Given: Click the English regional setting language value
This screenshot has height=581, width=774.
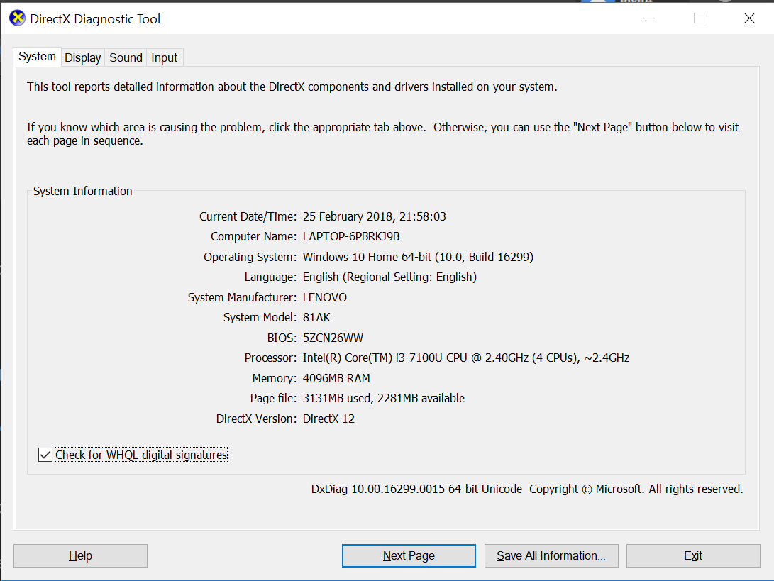Looking at the screenshot, I should coord(389,277).
